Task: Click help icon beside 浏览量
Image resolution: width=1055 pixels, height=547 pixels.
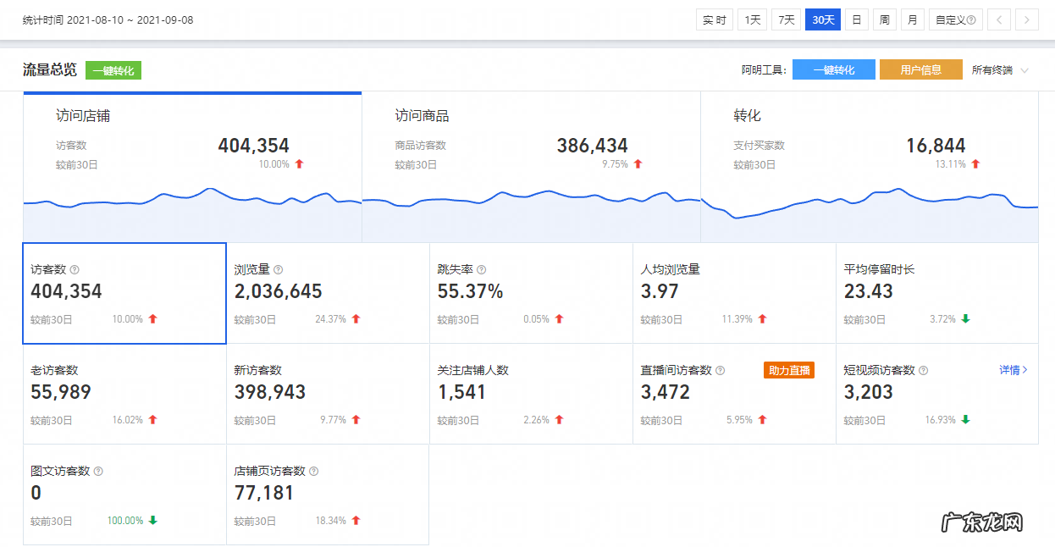Action: pyautogui.click(x=279, y=270)
